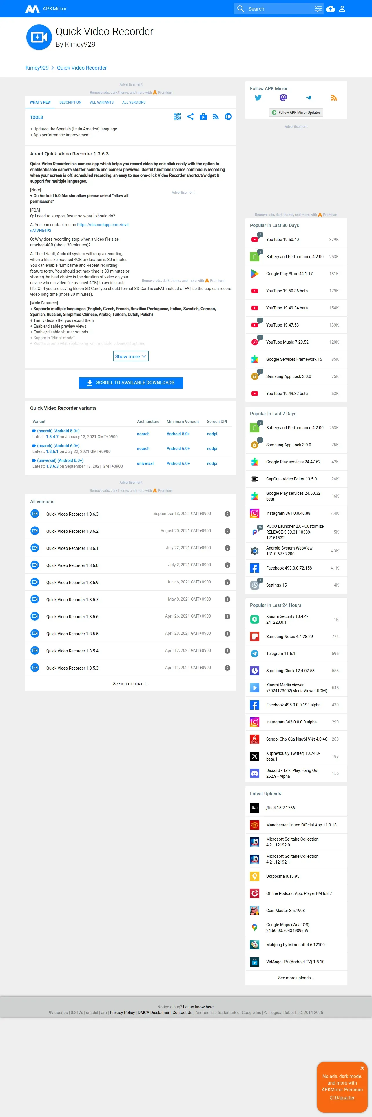
Task: Click Scroll to Available Downloads button
Action: click(131, 383)
